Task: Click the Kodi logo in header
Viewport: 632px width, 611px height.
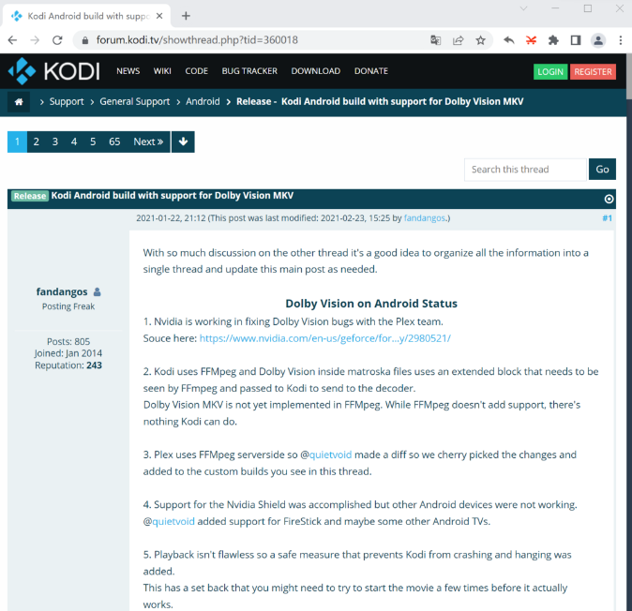Action: click(x=54, y=71)
